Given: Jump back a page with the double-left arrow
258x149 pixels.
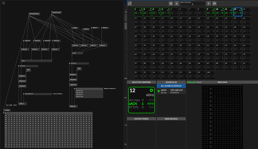Looking at the screenshot, I should point(171,4).
